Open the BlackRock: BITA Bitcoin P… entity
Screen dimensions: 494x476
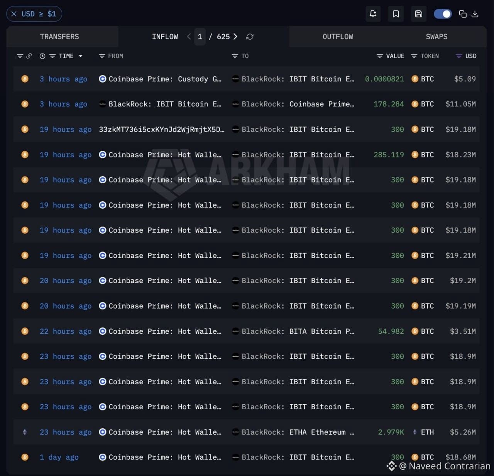298,331
